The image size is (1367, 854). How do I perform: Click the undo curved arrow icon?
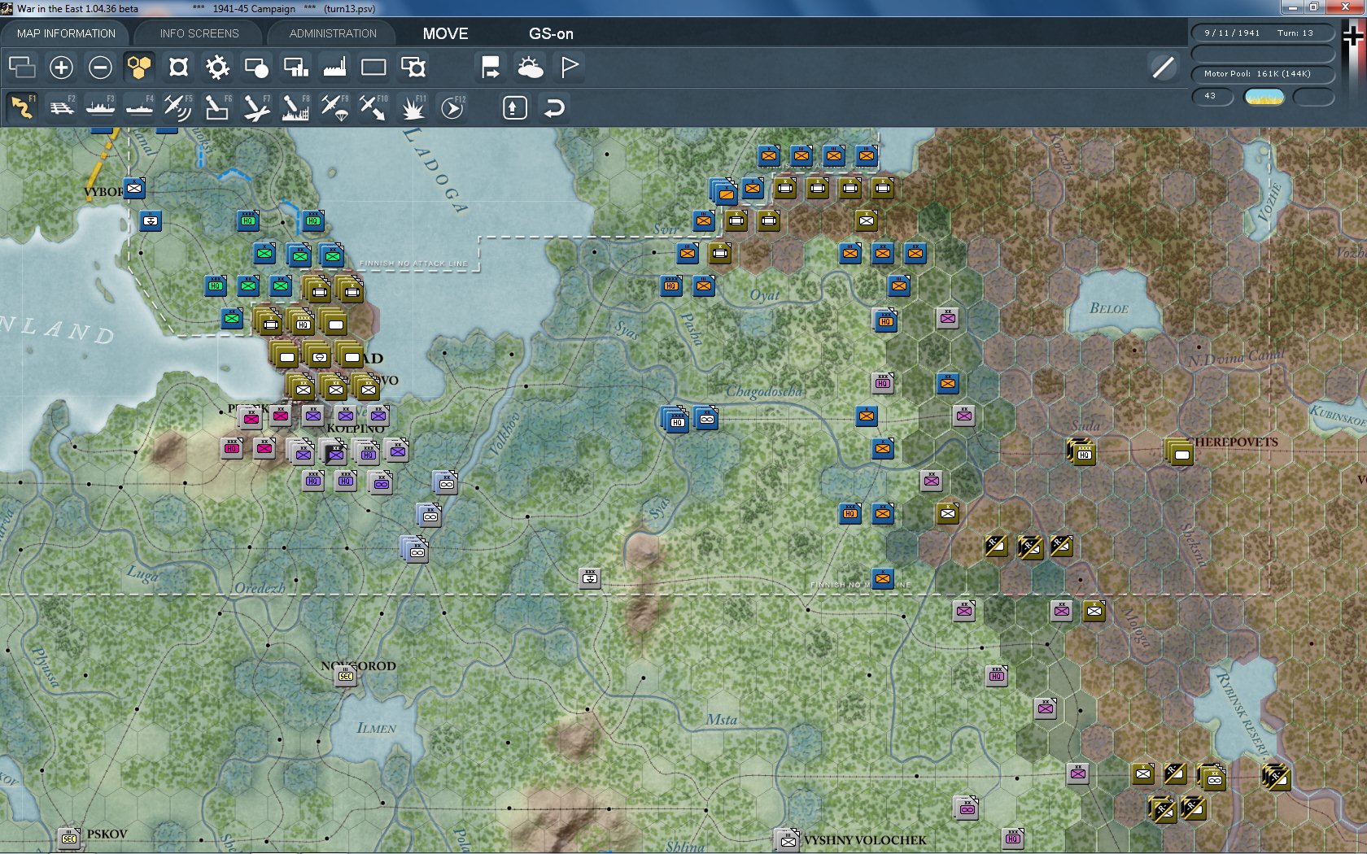click(x=554, y=107)
